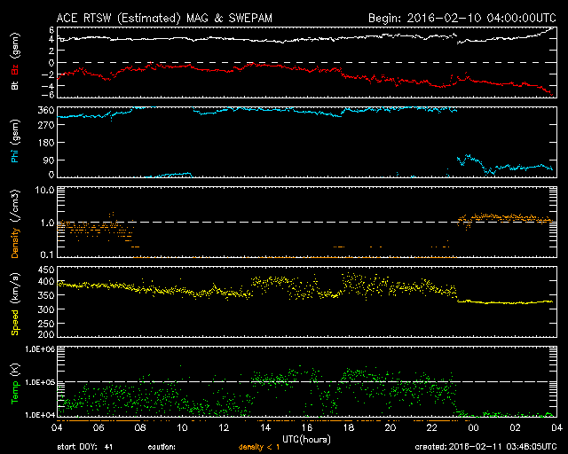Screen dimensions: 568x454
Task: Click the '16' hour label on the time axis
Action: pyautogui.click(x=307, y=428)
